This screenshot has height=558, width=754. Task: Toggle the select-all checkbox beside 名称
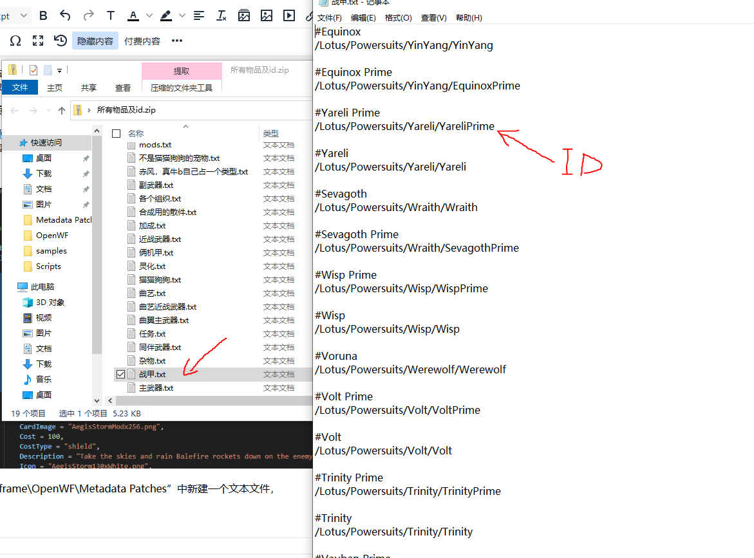(117, 133)
